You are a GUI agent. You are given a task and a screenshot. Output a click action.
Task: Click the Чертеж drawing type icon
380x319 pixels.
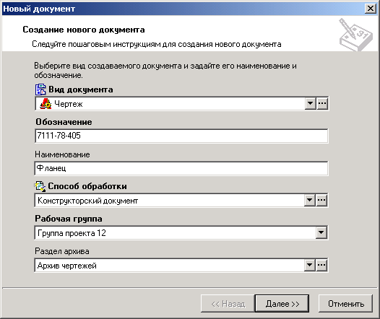(x=46, y=104)
